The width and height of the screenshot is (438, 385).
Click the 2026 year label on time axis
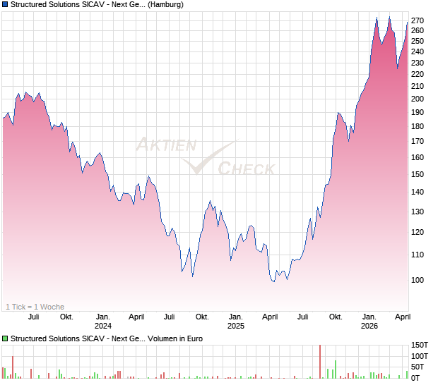[x=369, y=326]
